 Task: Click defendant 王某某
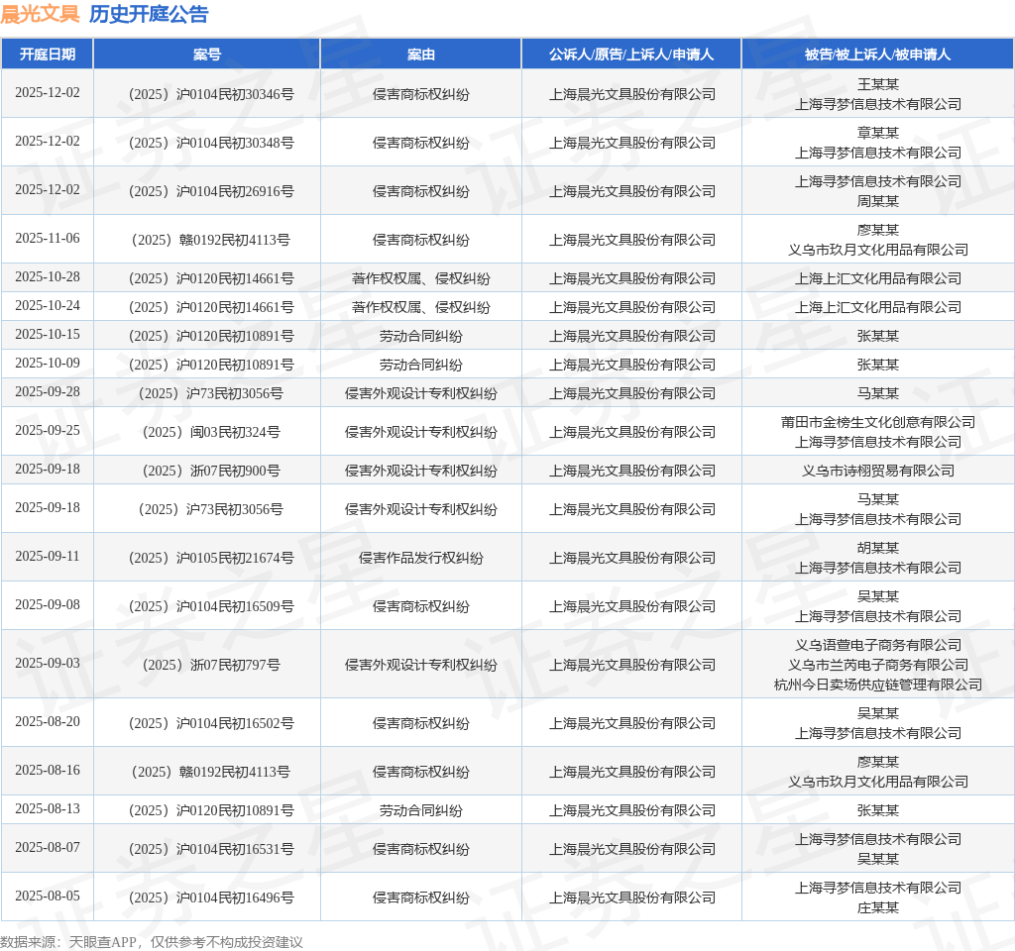tap(878, 84)
